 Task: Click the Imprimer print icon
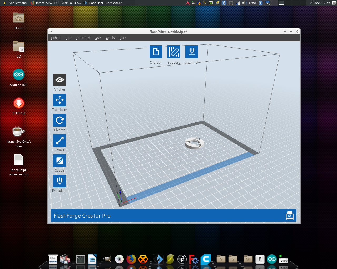191,52
